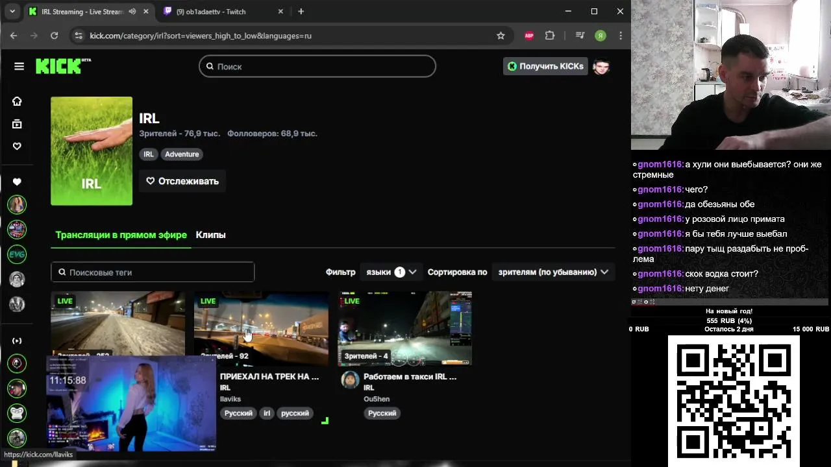Screen dimensions: 831x467
Task: Open the first followed channel avatar in sidebar
Action: (x=17, y=204)
